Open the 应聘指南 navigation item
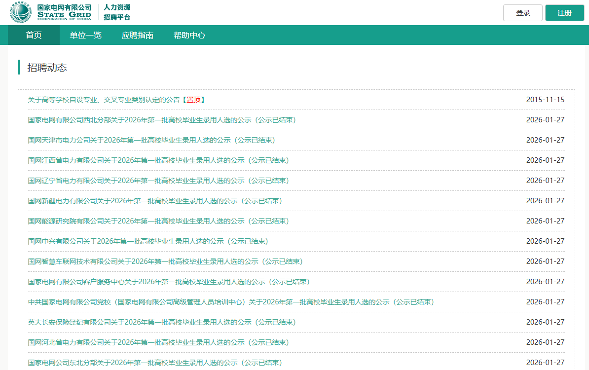 137,36
